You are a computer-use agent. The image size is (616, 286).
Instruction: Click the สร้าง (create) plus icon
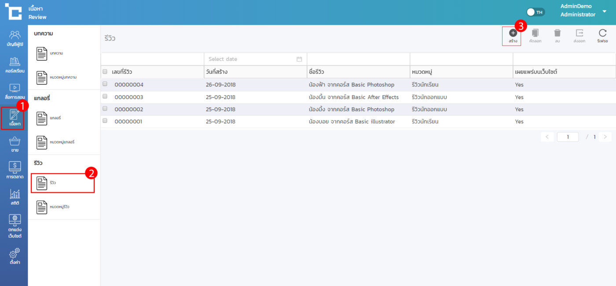point(513,33)
